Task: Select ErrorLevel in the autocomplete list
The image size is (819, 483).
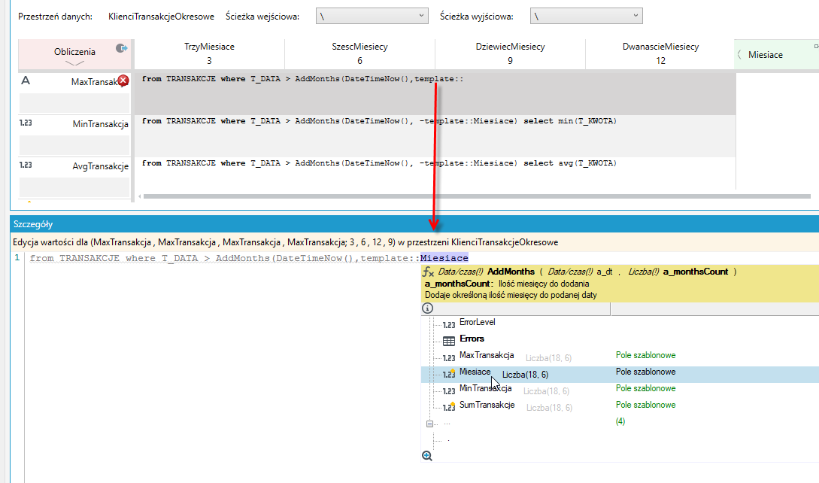Action: [x=477, y=322]
